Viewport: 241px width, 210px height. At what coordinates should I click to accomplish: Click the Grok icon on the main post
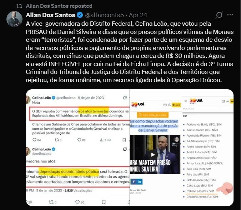tap(219, 15)
